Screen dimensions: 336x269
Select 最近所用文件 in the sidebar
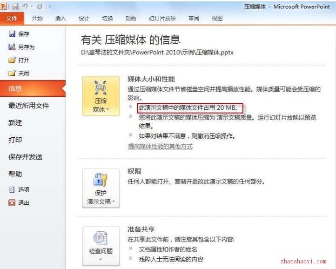[29, 106]
